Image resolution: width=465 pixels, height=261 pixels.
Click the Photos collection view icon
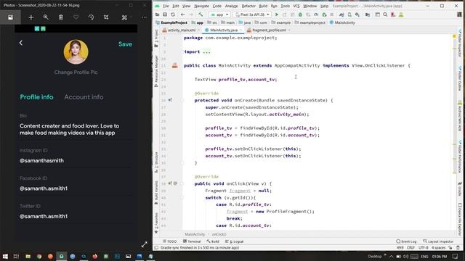point(10,17)
